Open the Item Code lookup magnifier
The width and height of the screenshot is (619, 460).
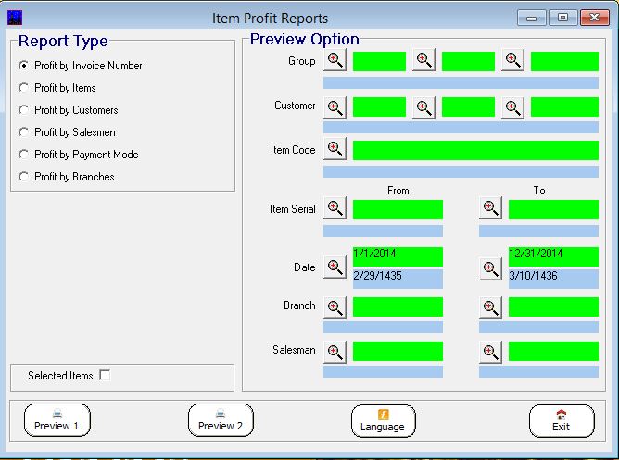click(335, 150)
